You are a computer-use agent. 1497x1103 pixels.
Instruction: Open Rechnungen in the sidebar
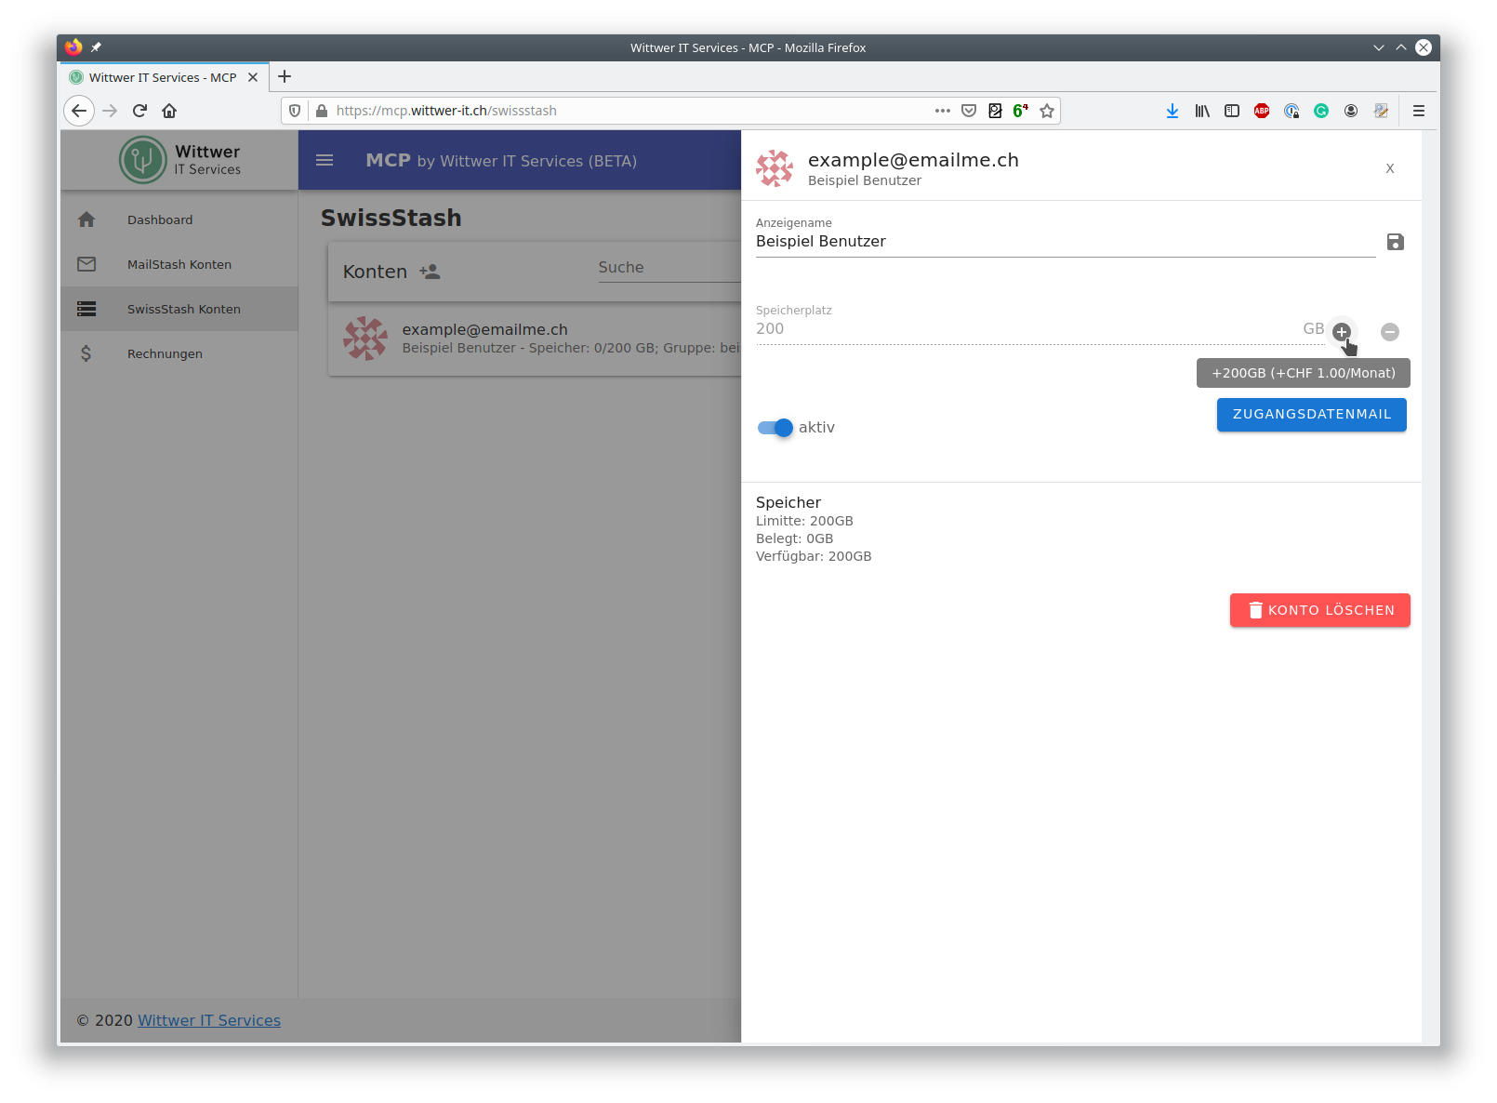179,353
